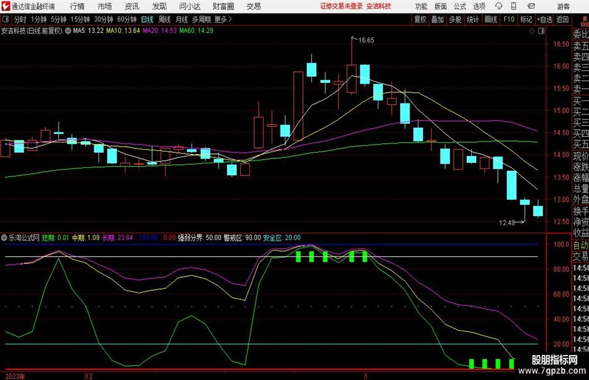Click the 安全区: 20.00 label
This screenshot has width=589, height=380.
pos(282,238)
